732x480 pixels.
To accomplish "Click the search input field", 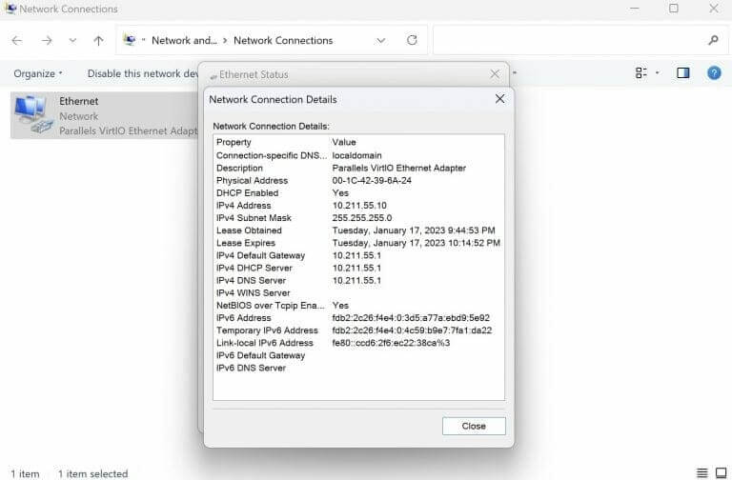I will pos(570,41).
